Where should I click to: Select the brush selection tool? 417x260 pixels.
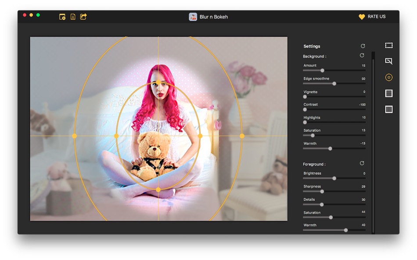388,61
